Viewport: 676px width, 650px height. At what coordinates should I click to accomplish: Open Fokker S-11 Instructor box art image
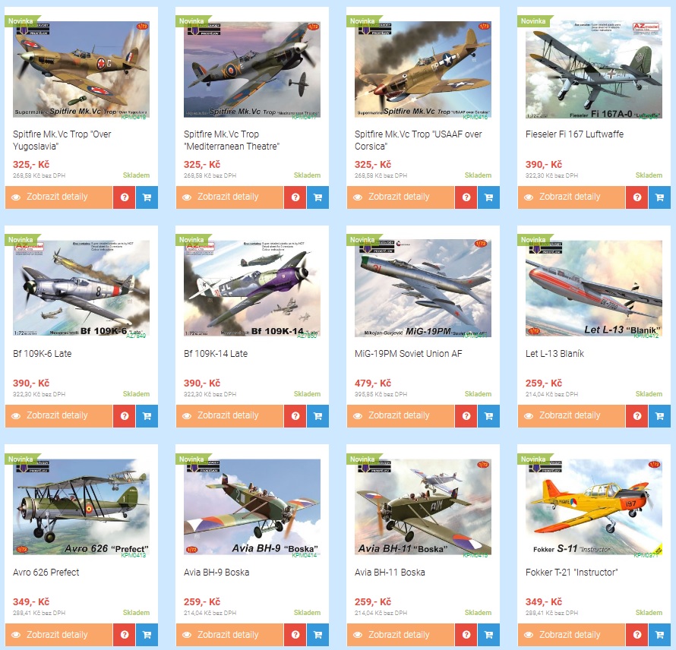(x=594, y=507)
